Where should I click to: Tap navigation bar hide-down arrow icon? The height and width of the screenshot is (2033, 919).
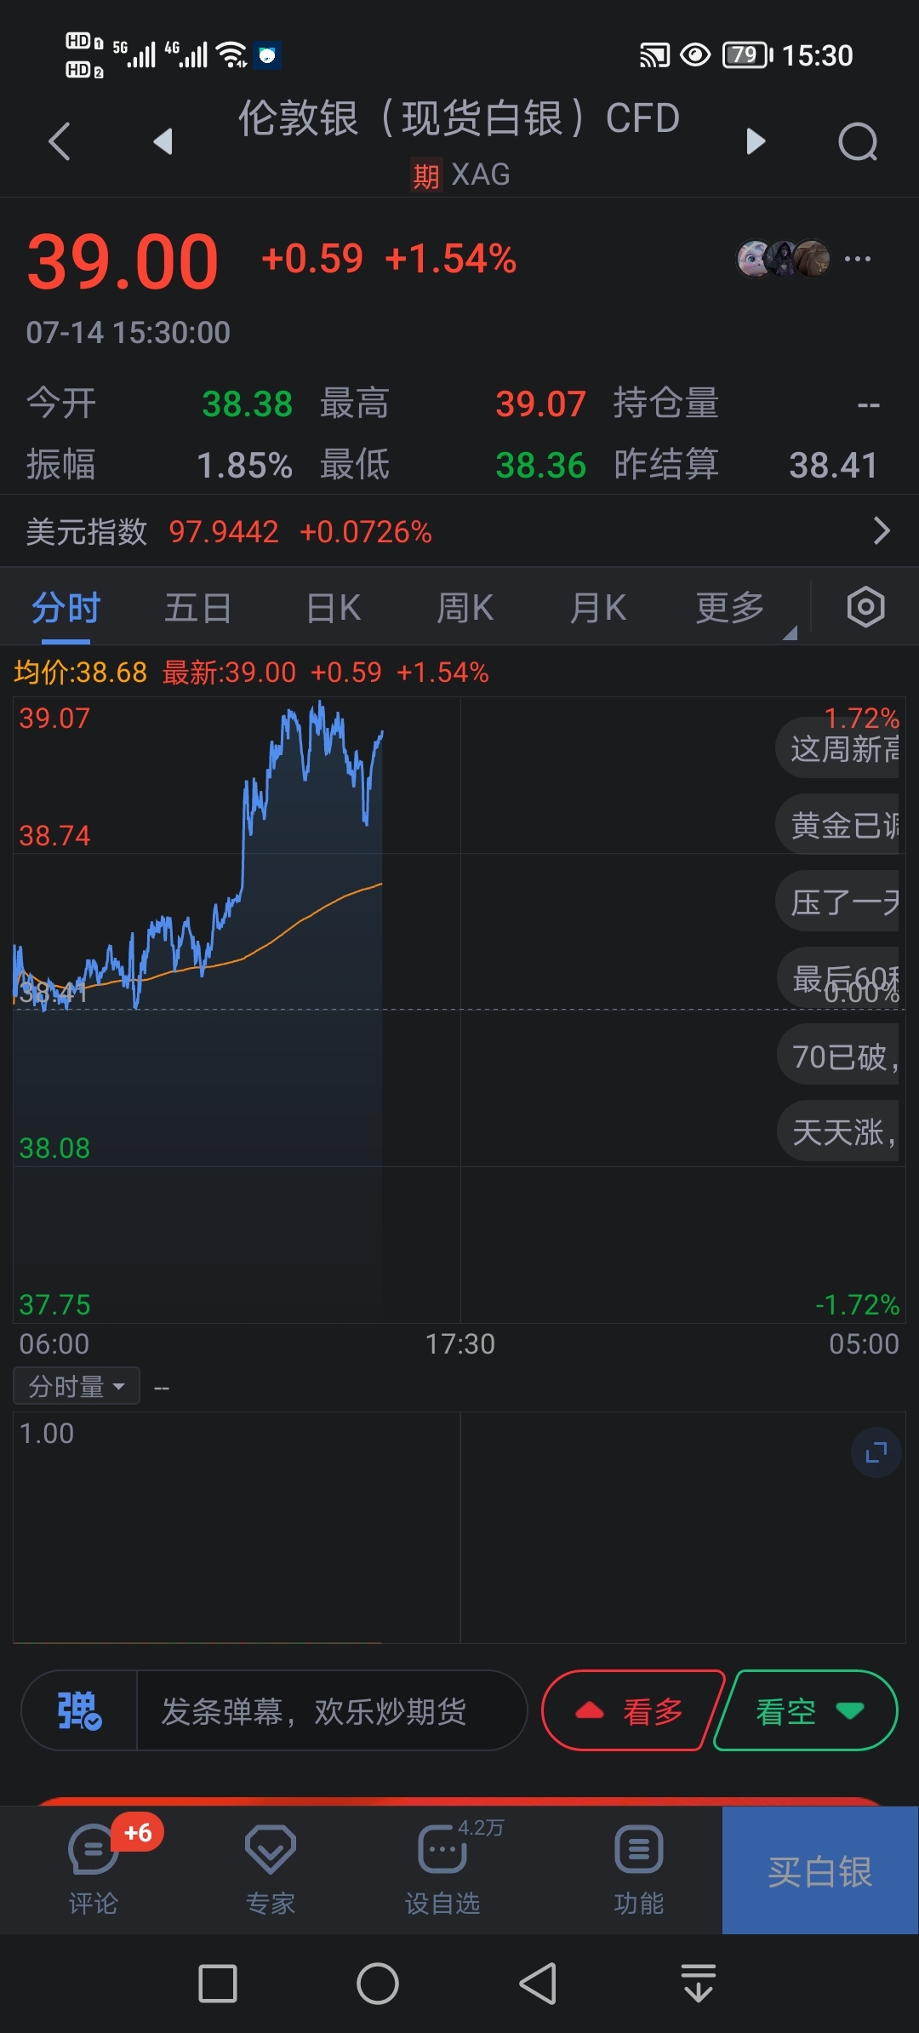point(699,1984)
